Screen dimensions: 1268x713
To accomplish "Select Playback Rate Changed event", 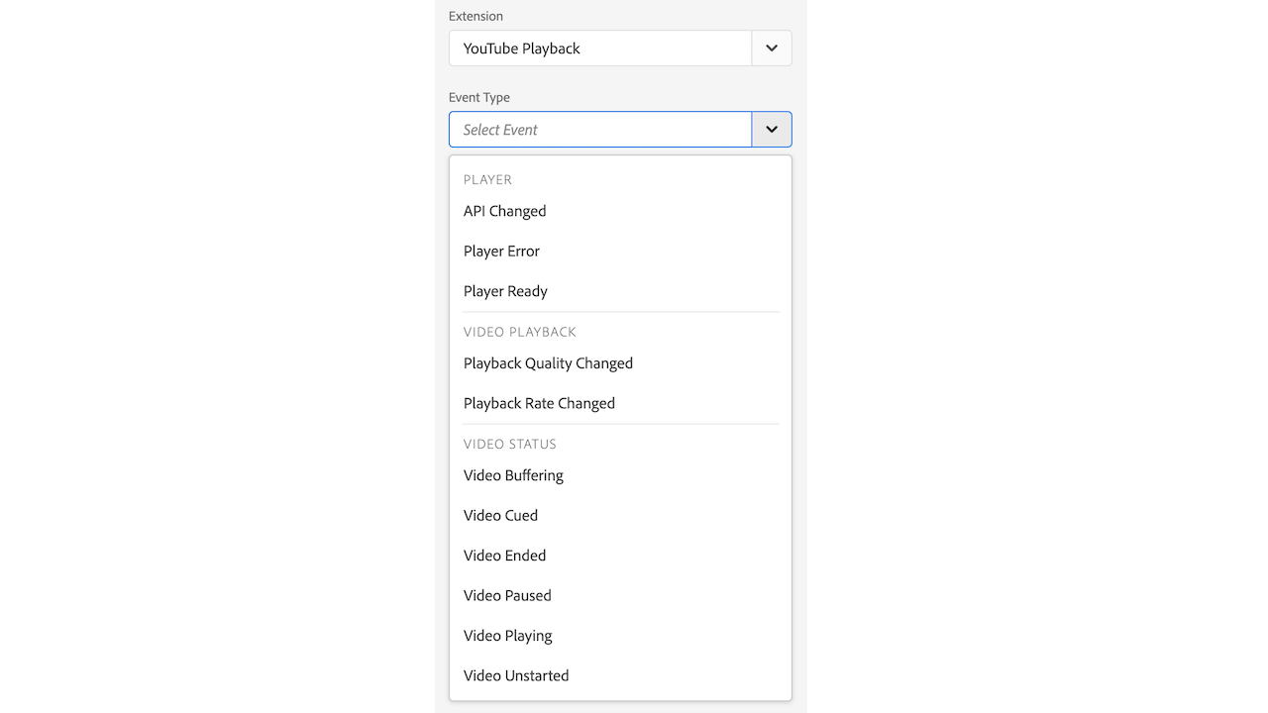I will pyautogui.click(x=539, y=403).
